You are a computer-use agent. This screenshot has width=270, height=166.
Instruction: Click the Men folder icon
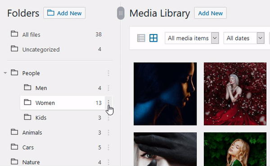tap(27, 87)
